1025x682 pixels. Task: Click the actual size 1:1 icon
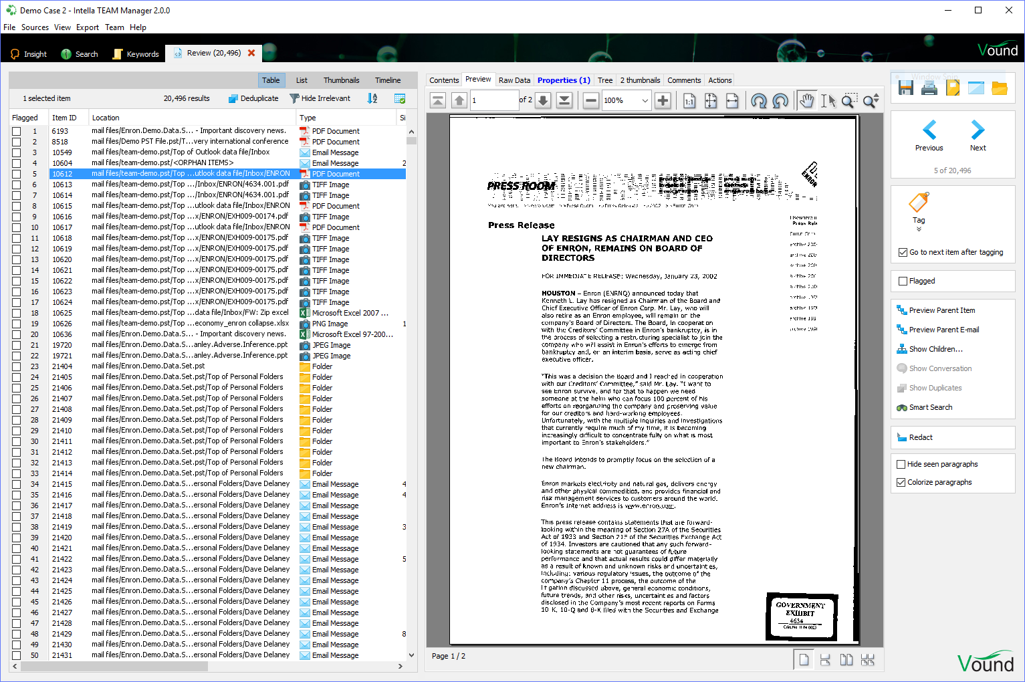pos(689,101)
